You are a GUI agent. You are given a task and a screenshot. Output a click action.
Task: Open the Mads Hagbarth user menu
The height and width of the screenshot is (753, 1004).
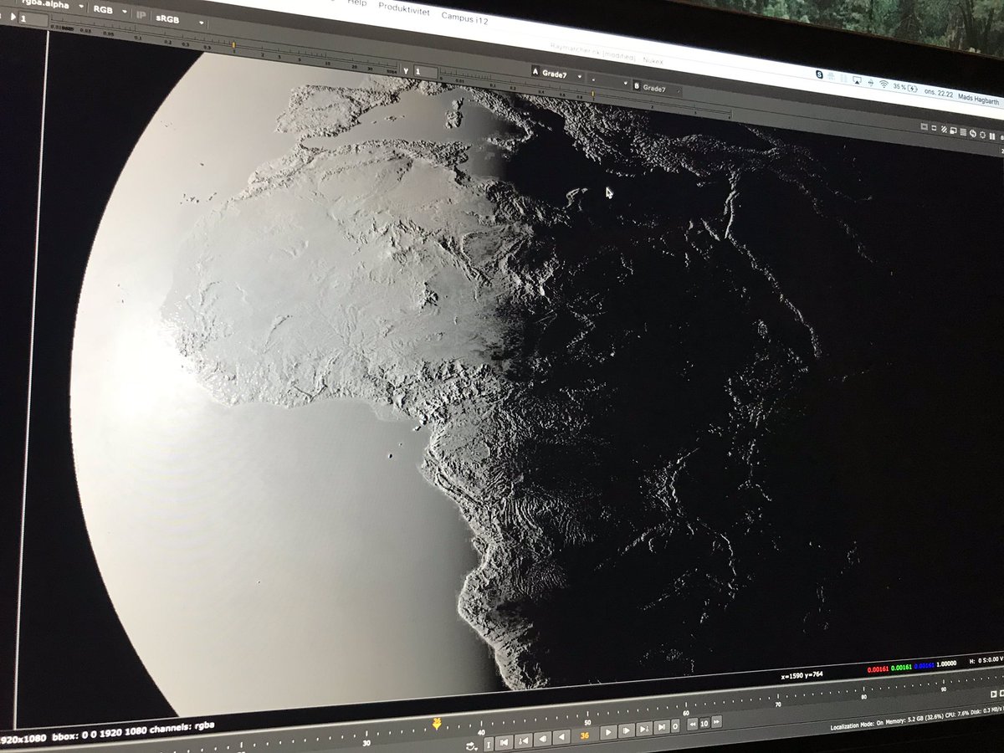[x=978, y=100]
